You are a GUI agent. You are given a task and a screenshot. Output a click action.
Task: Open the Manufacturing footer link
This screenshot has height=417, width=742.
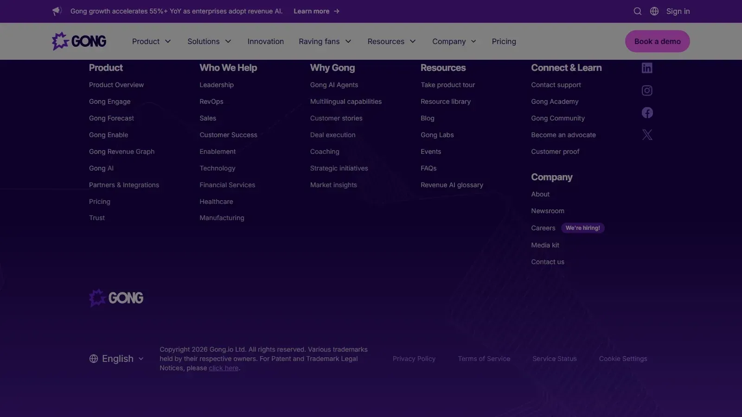pos(222,218)
